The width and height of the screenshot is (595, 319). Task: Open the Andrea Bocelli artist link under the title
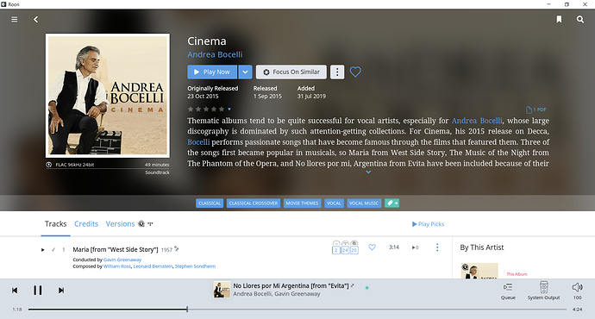[215, 54]
